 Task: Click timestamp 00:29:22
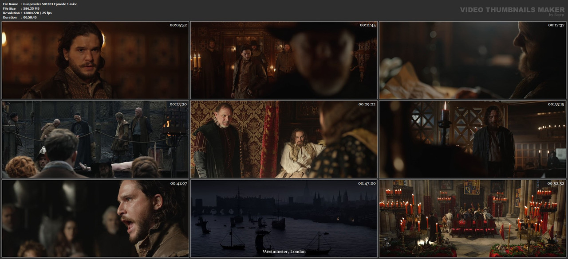(x=367, y=104)
